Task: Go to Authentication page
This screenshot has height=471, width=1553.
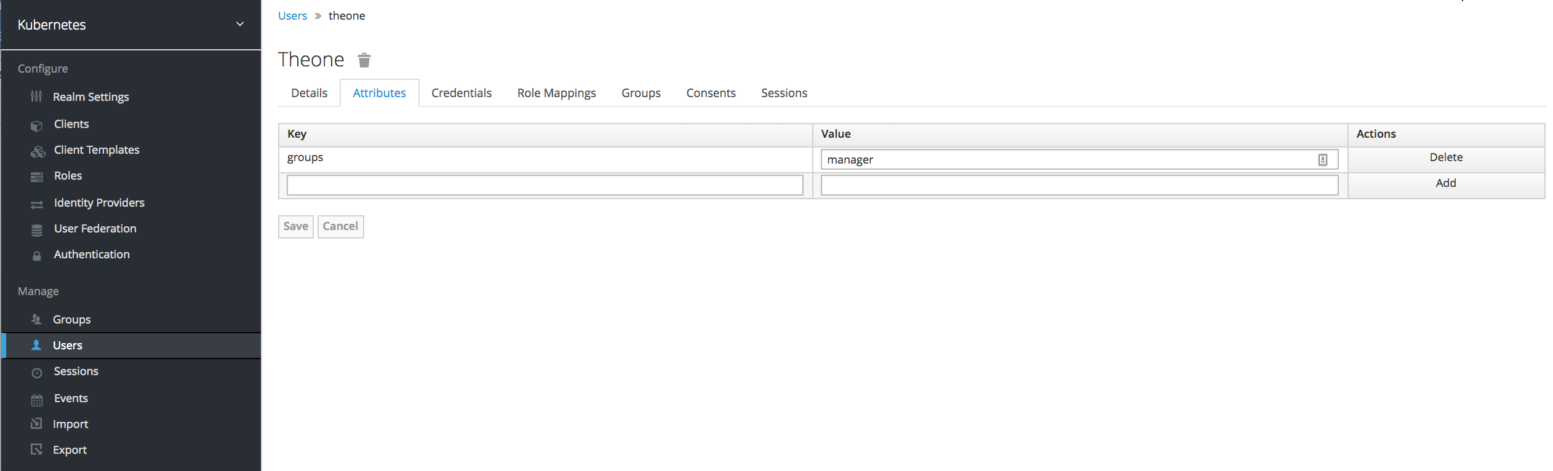Action: [x=92, y=255]
